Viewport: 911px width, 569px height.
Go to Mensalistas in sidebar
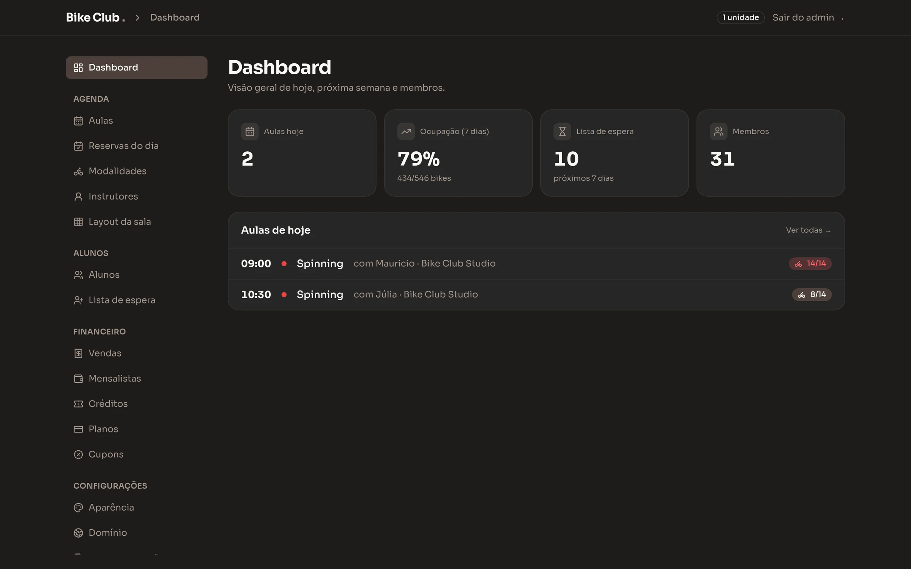coord(137,379)
